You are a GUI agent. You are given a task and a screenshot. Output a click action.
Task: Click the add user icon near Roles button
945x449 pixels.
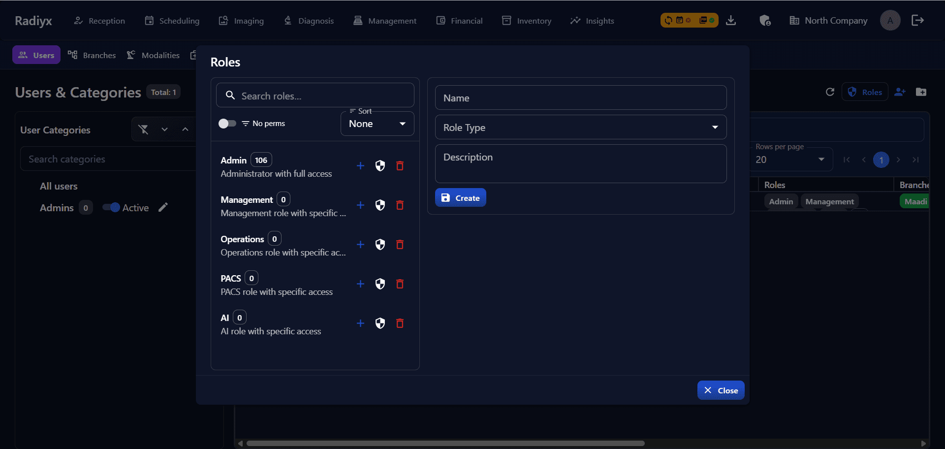900,92
